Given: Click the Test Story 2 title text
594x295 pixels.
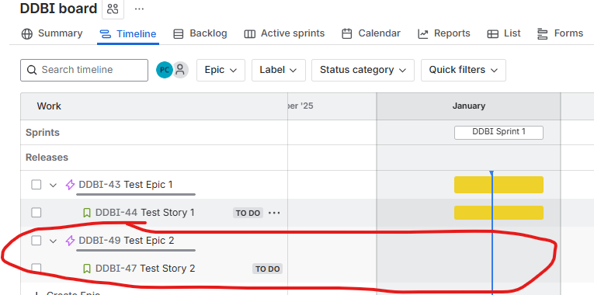Looking at the screenshot, I should [168, 269].
